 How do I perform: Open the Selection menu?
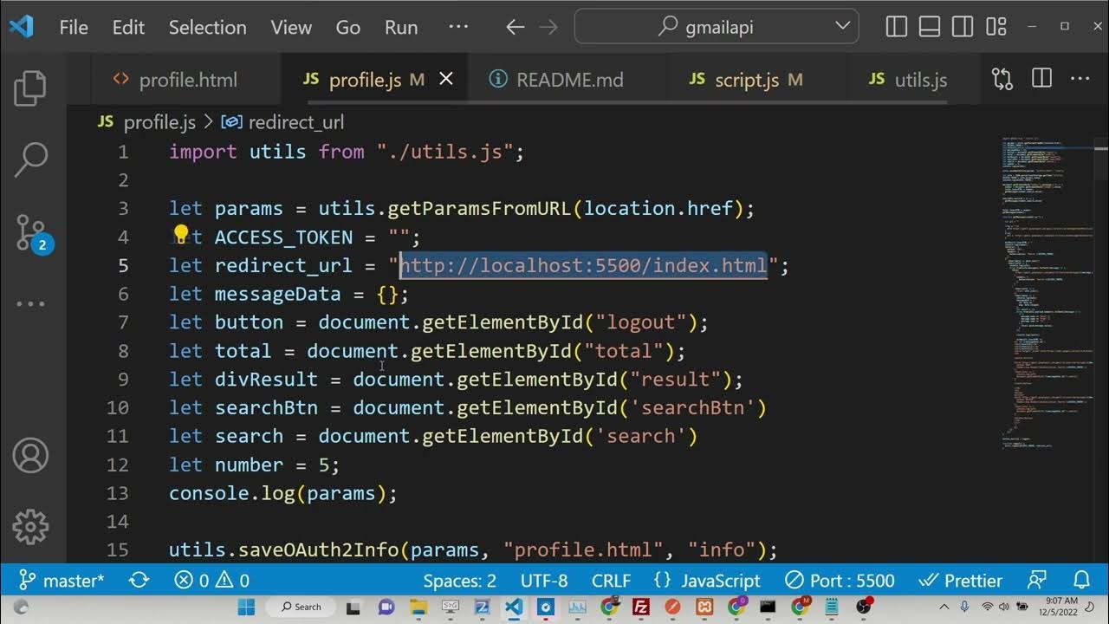click(x=207, y=27)
